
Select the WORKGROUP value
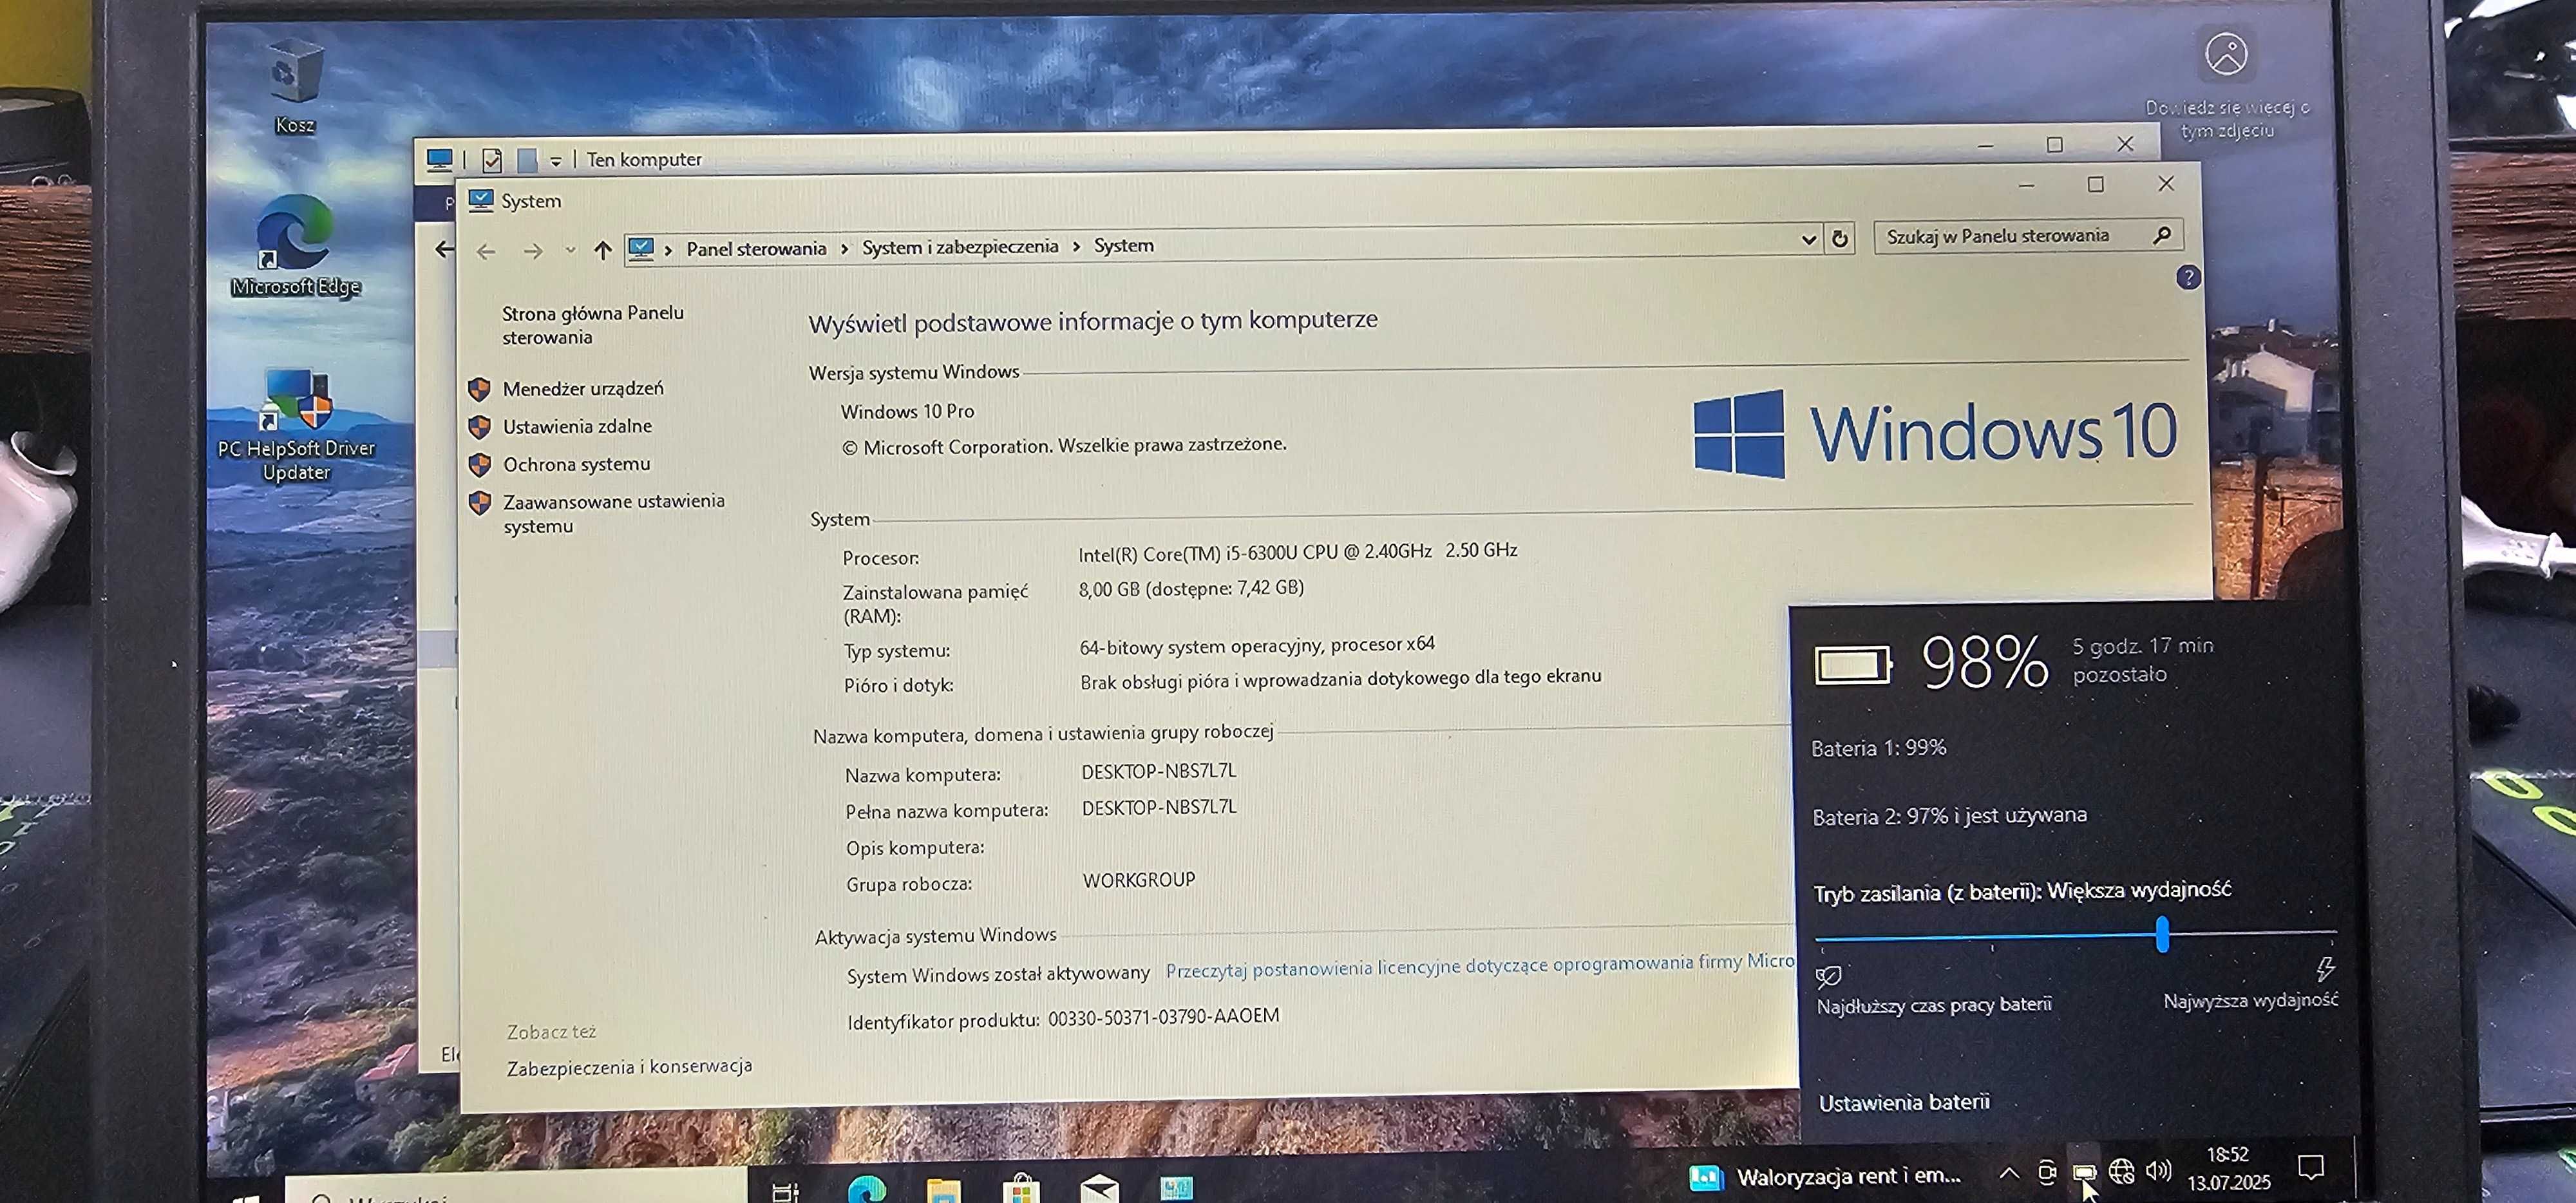pos(1138,880)
